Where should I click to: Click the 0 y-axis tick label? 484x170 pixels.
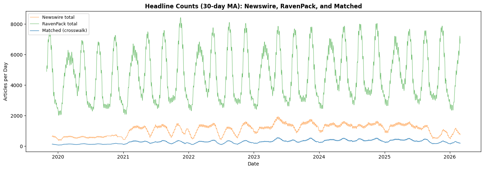pyautogui.click(x=22, y=146)
